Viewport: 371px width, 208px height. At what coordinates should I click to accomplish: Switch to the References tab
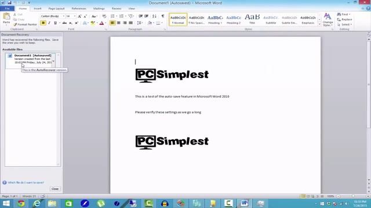(x=79, y=9)
